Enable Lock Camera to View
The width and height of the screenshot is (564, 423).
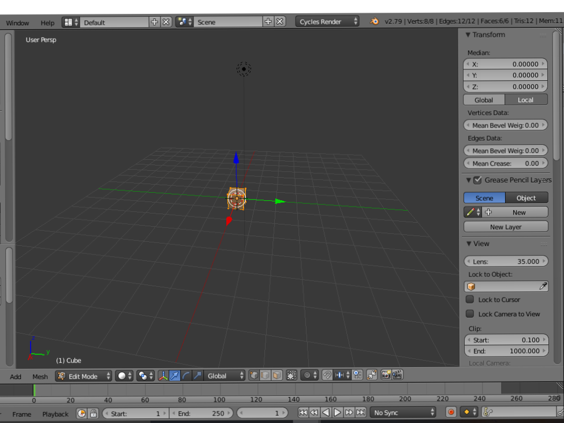(470, 313)
